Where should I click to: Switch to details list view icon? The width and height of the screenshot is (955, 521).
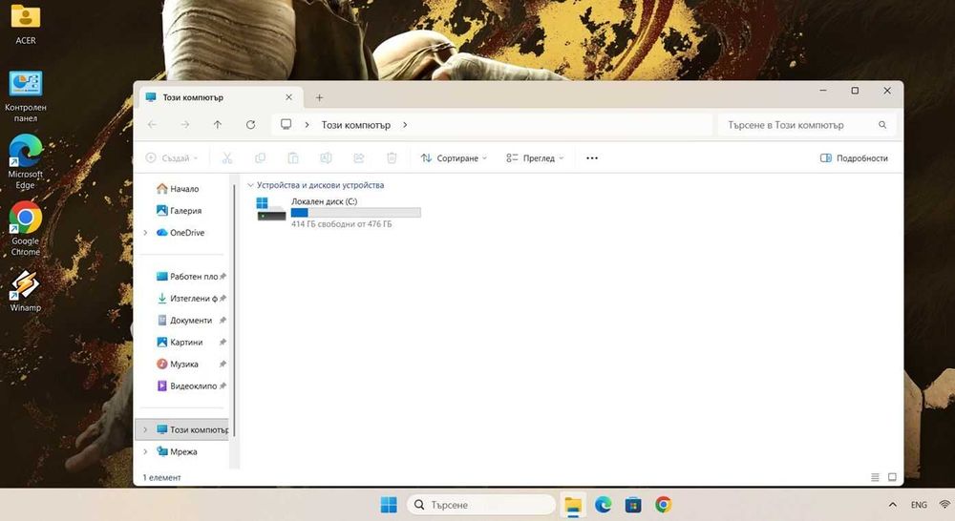[x=875, y=478]
